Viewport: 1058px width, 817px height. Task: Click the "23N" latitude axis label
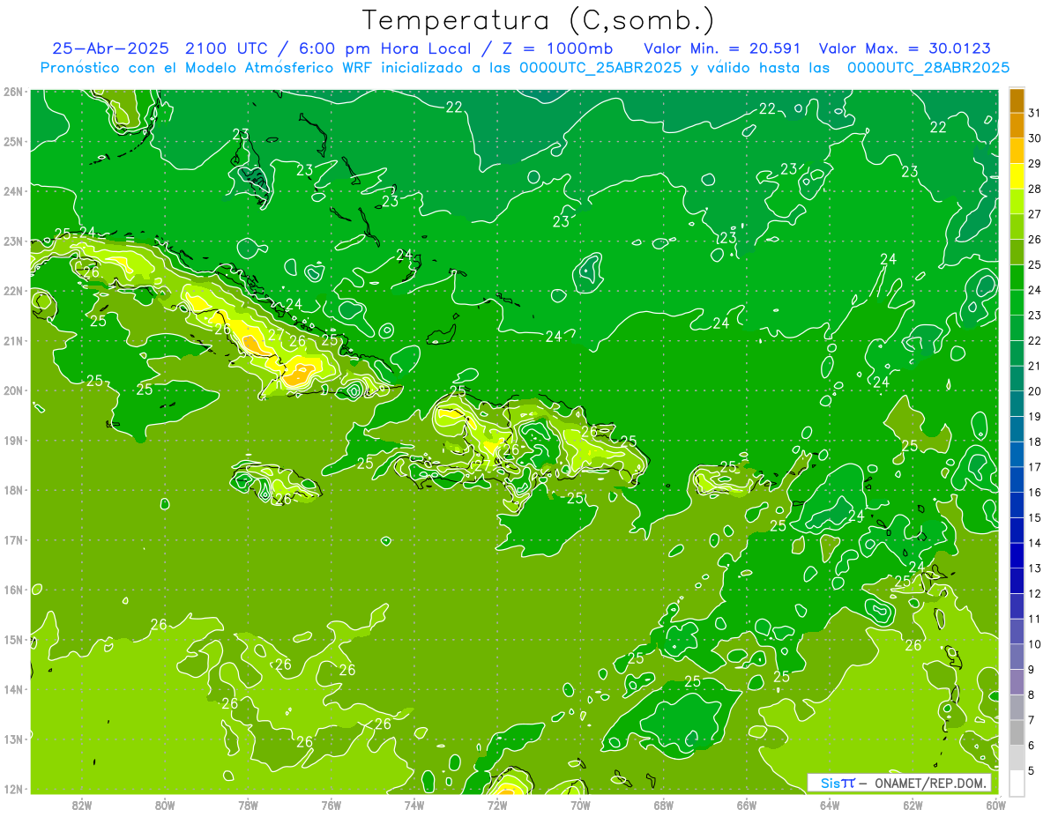[12, 241]
